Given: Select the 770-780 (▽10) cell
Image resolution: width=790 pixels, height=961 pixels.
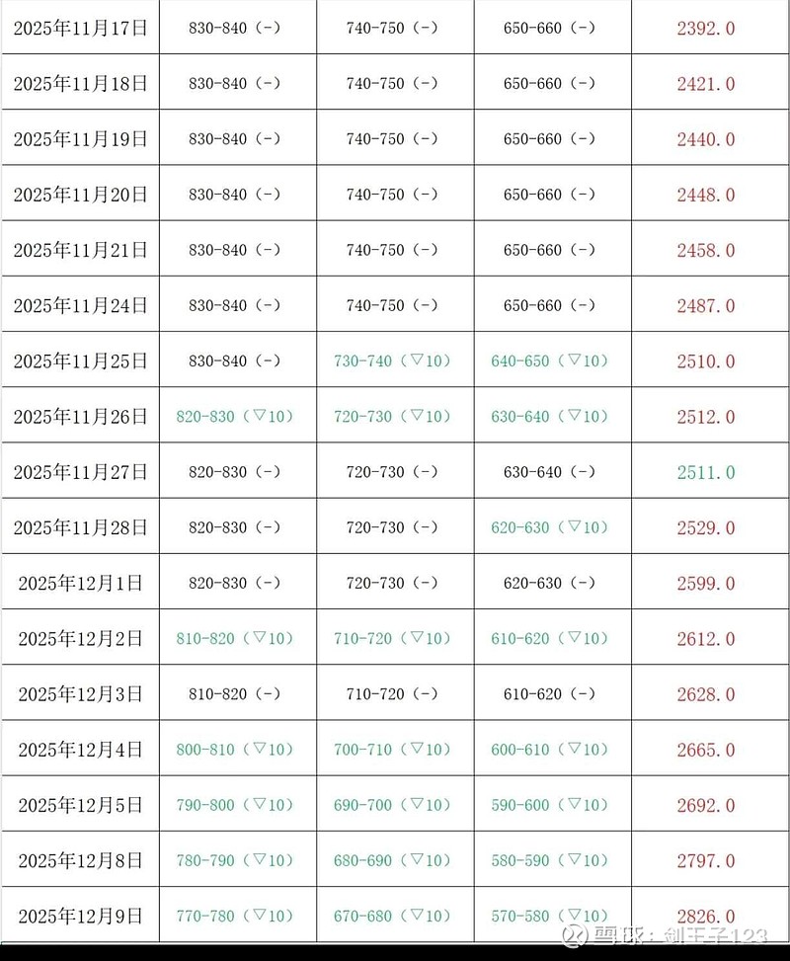Looking at the screenshot, I should click(235, 916).
